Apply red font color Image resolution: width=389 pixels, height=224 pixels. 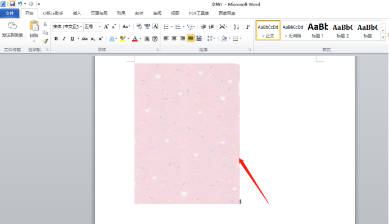pos(135,39)
